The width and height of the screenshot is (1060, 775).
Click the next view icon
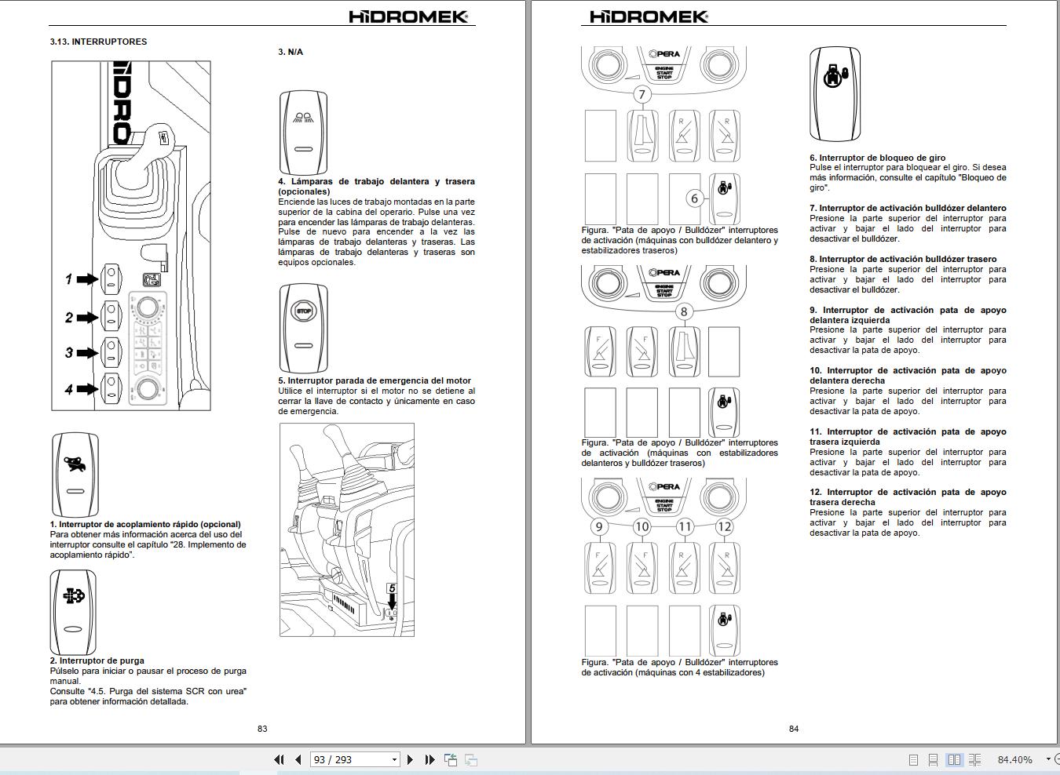pyautogui.click(x=471, y=759)
